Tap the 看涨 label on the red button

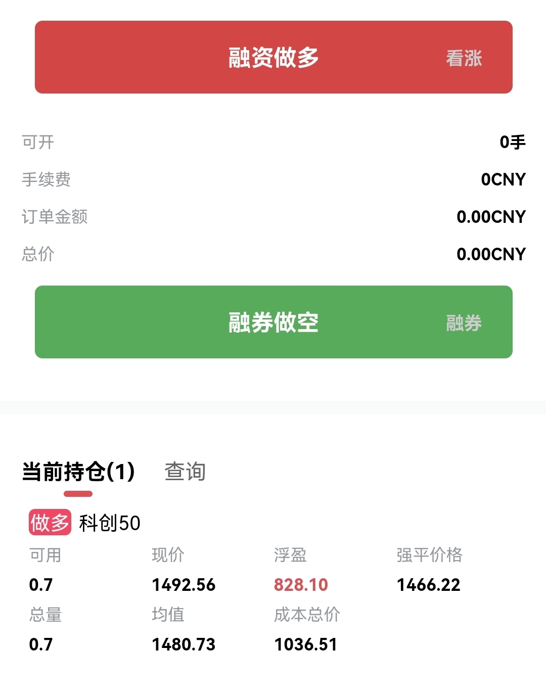(x=464, y=58)
